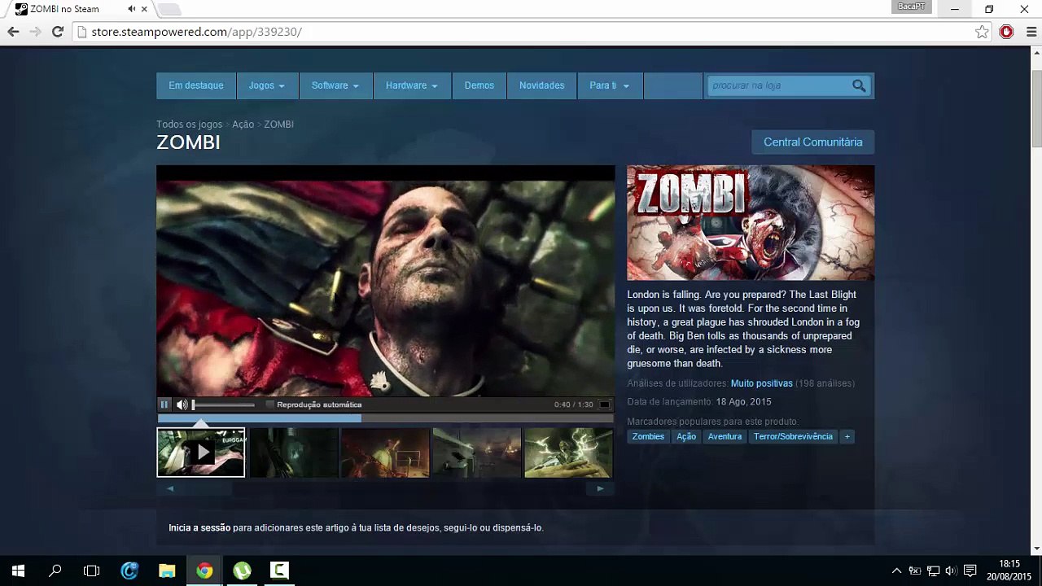This screenshot has height=586, width=1042.
Task: Expand the Hardware dropdown menu
Action: point(412,85)
